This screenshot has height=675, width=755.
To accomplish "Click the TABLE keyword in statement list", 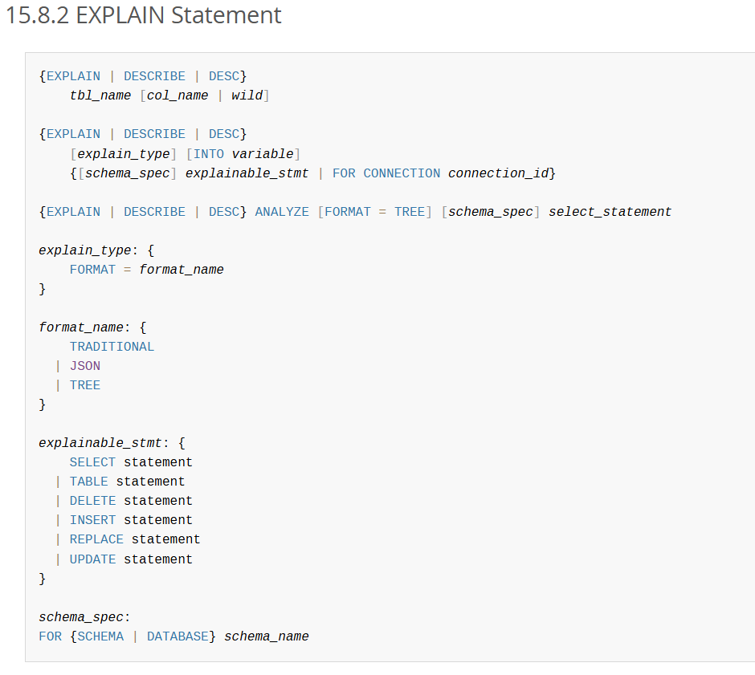I will coord(88,482).
